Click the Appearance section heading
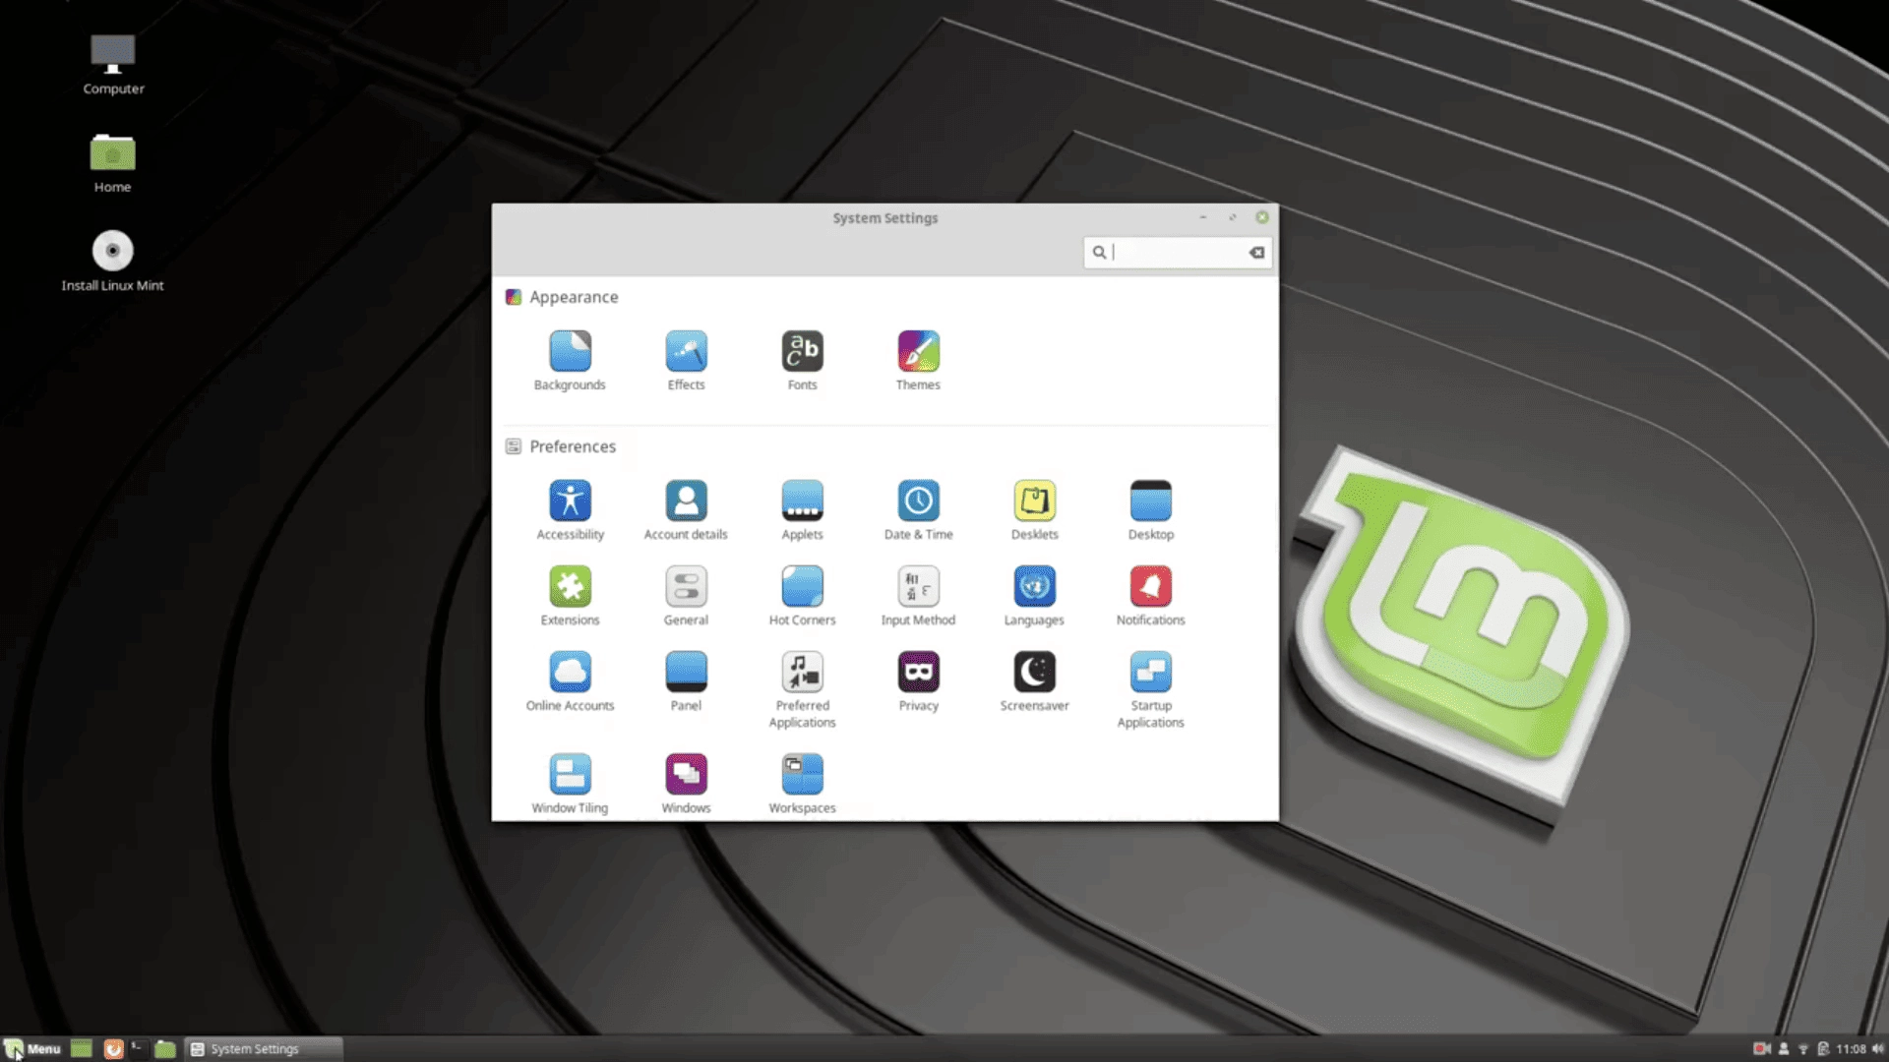Screen dimensions: 1889x1062 point(574,297)
